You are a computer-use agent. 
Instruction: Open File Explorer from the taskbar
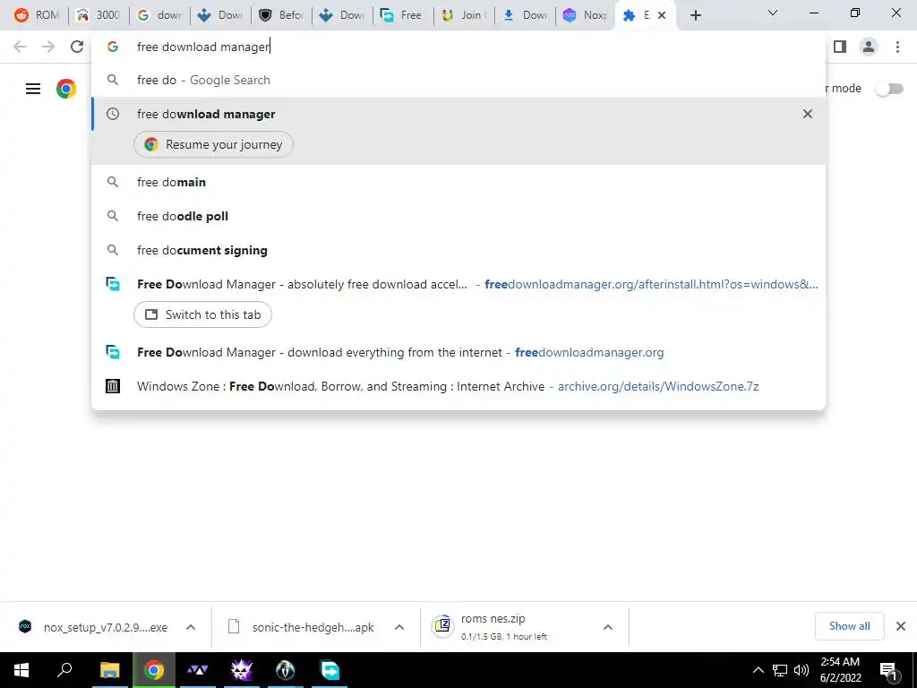point(109,670)
